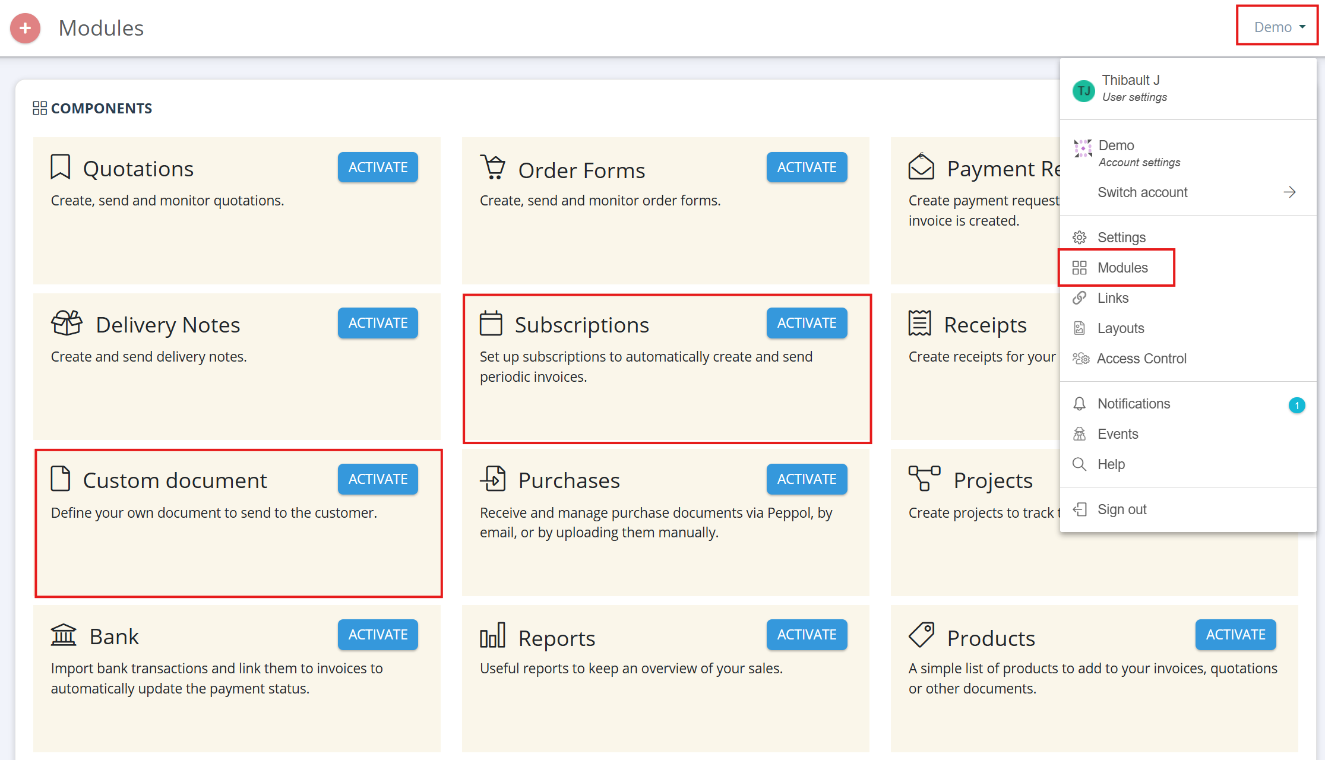Open Access Control menu item
The width and height of the screenshot is (1325, 760).
click(1188, 359)
